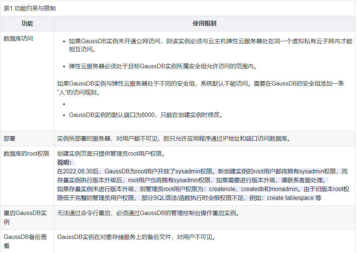Click the highlighted note starting '在2022.08.30后'
This screenshot has height=253, width=357.
[202, 176]
